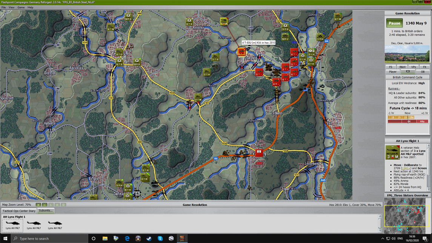432x243 pixels.
Task: Click the Runners link in C3 panel
Action: pos(394,88)
